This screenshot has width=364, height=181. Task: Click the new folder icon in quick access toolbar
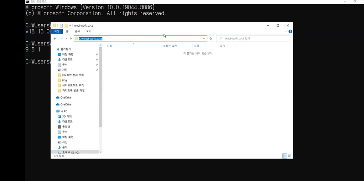[66, 26]
